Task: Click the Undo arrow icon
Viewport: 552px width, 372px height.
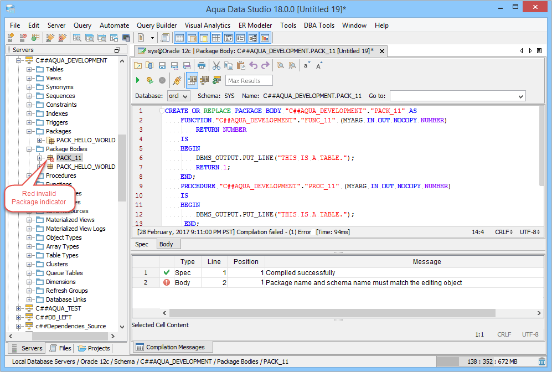Action: coord(253,65)
